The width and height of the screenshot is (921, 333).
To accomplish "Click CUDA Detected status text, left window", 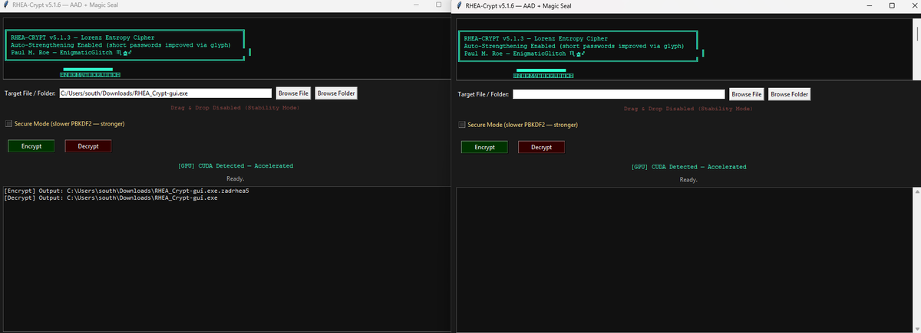I will coord(235,165).
